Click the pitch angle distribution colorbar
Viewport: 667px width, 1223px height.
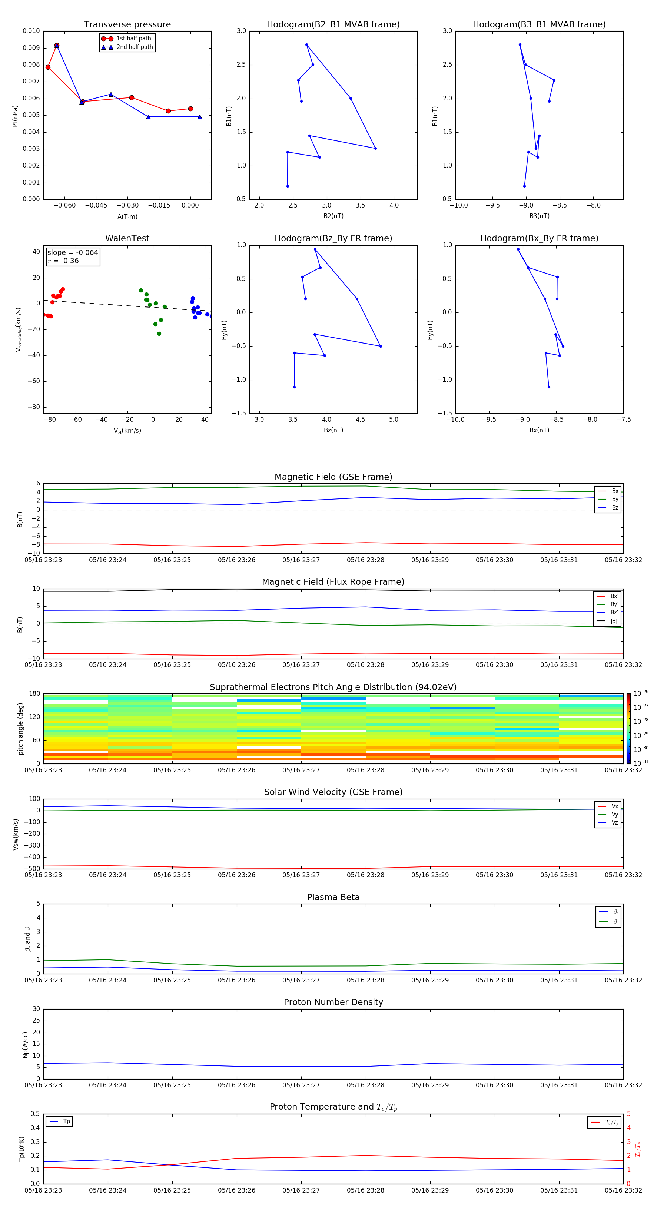pyautogui.click(x=628, y=728)
